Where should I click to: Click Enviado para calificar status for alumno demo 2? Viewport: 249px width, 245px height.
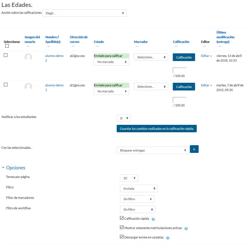111,56
